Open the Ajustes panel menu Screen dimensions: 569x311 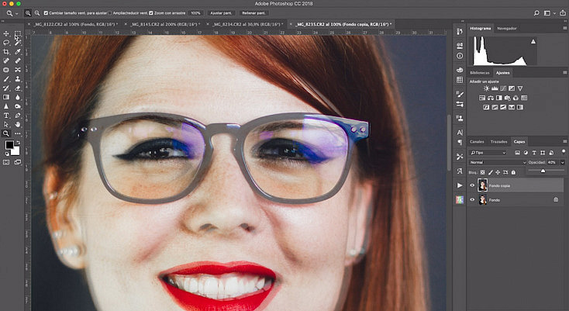tap(564, 73)
